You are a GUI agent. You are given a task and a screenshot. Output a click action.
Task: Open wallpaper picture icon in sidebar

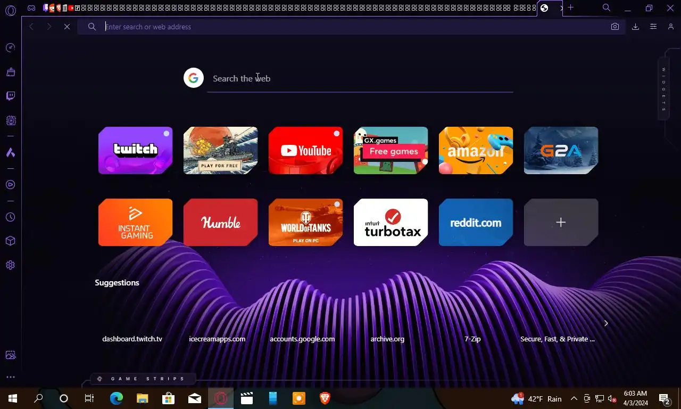pyautogui.click(x=10, y=355)
